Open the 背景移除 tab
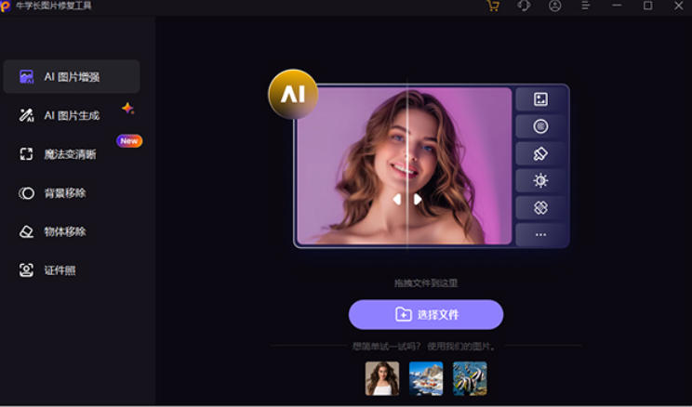692x407 pixels. (x=72, y=193)
